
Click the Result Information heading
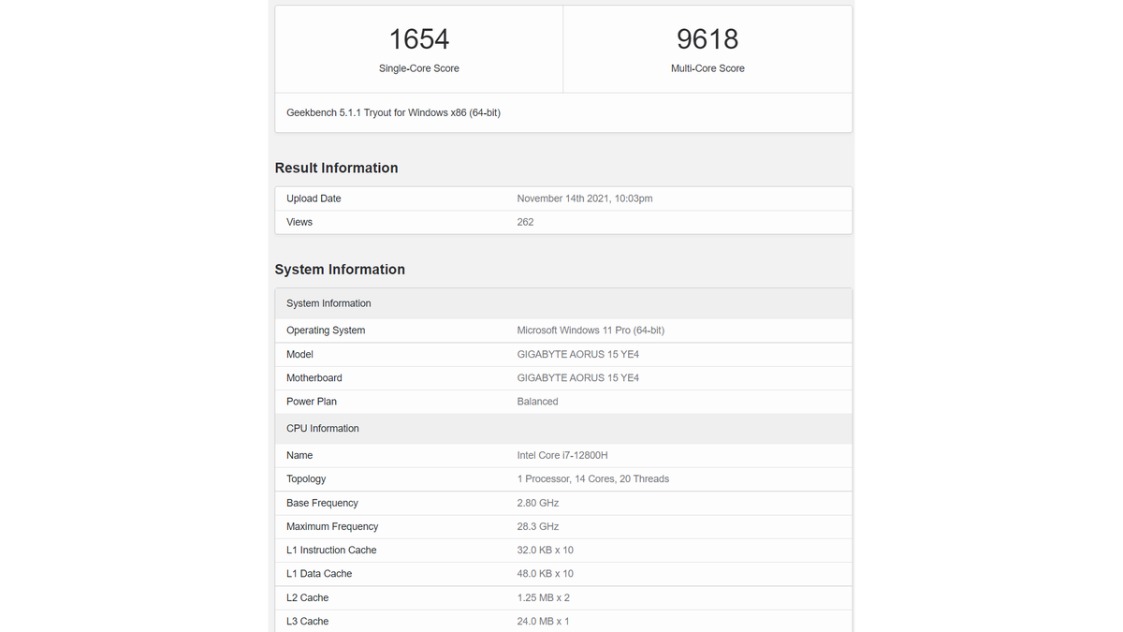click(x=336, y=168)
